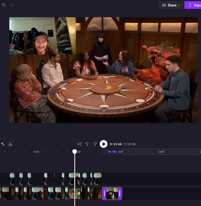Click the total duration 1:15:56

pos(130,144)
